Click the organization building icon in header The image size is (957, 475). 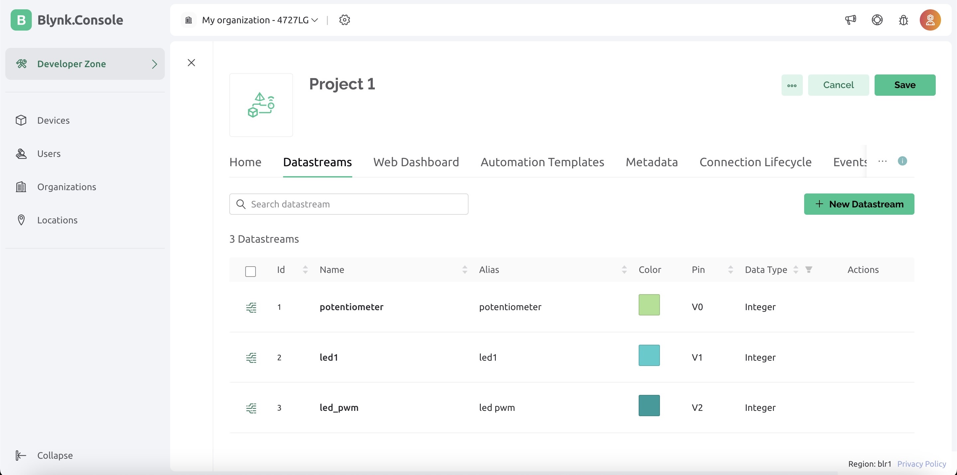[x=188, y=20]
